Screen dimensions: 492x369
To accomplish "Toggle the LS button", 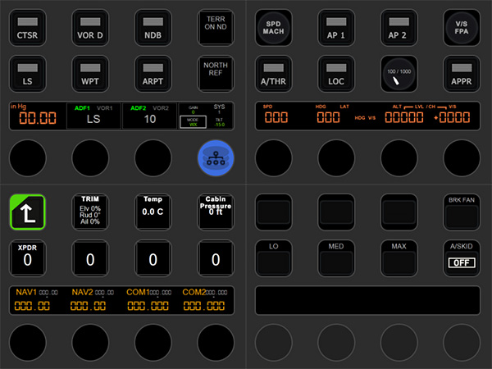I will coord(28,74).
